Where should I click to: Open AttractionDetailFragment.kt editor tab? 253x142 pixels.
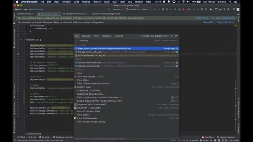pyautogui.click(x=106, y=14)
